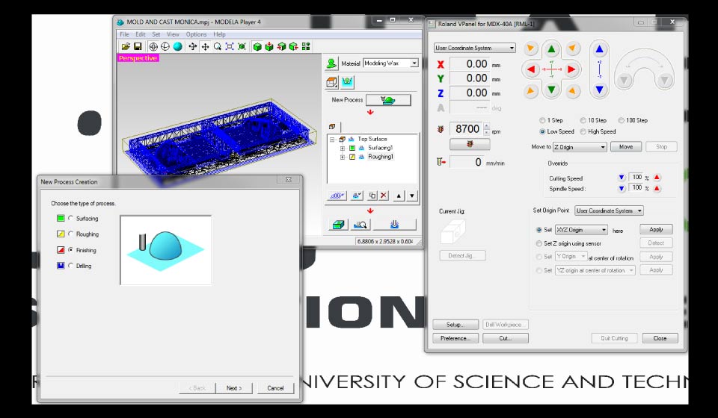Open Set Origin Point coordinate system dropdown
Viewport: 718px width, 418px height.
pos(609,210)
